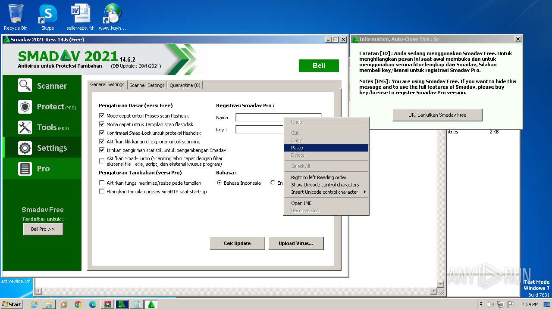Launch Internet Explorer from taskbar
This screenshot has height=310, width=552.
[34, 304]
